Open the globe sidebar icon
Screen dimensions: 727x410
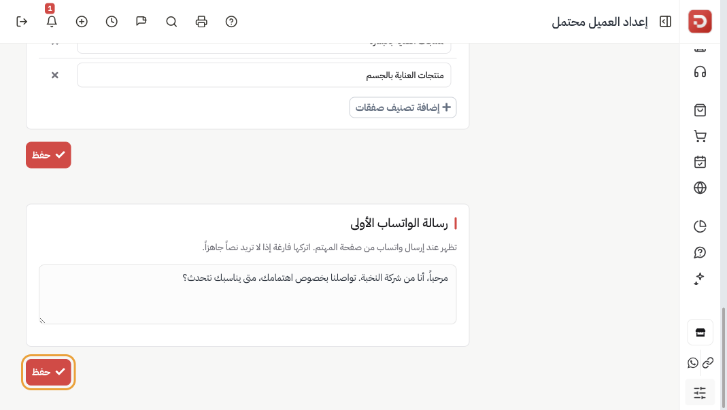(x=700, y=188)
